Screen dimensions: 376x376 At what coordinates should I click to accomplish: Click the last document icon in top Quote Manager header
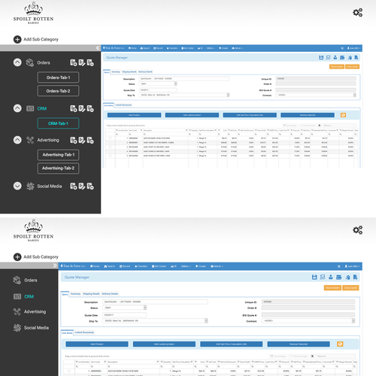pyautogui.click(x=356, y=57)
